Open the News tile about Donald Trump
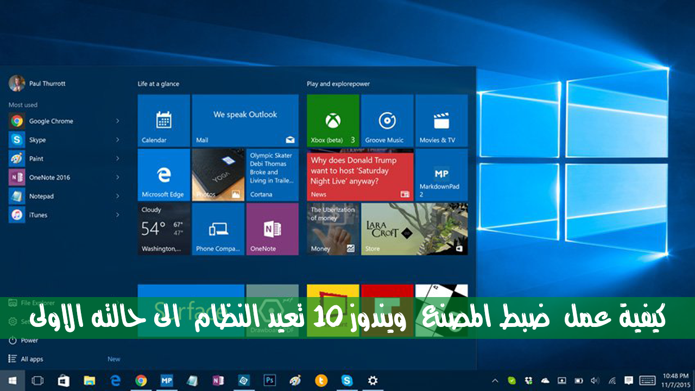Screen dimensions: 695x391 pyautogui.click(x=360, y=176)
